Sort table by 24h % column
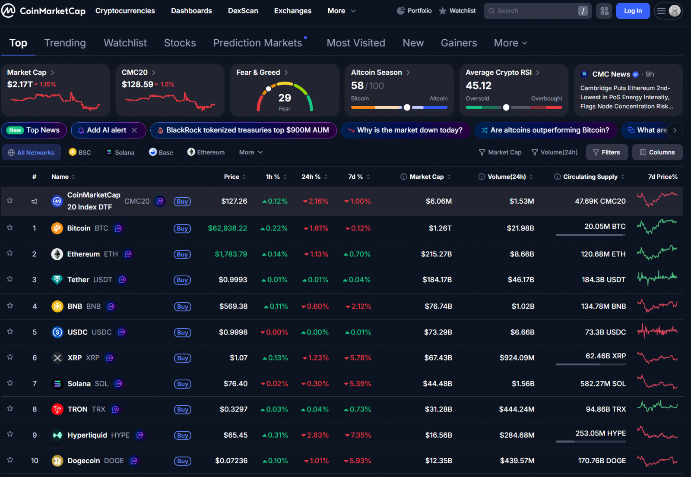 tap(314, 177)
